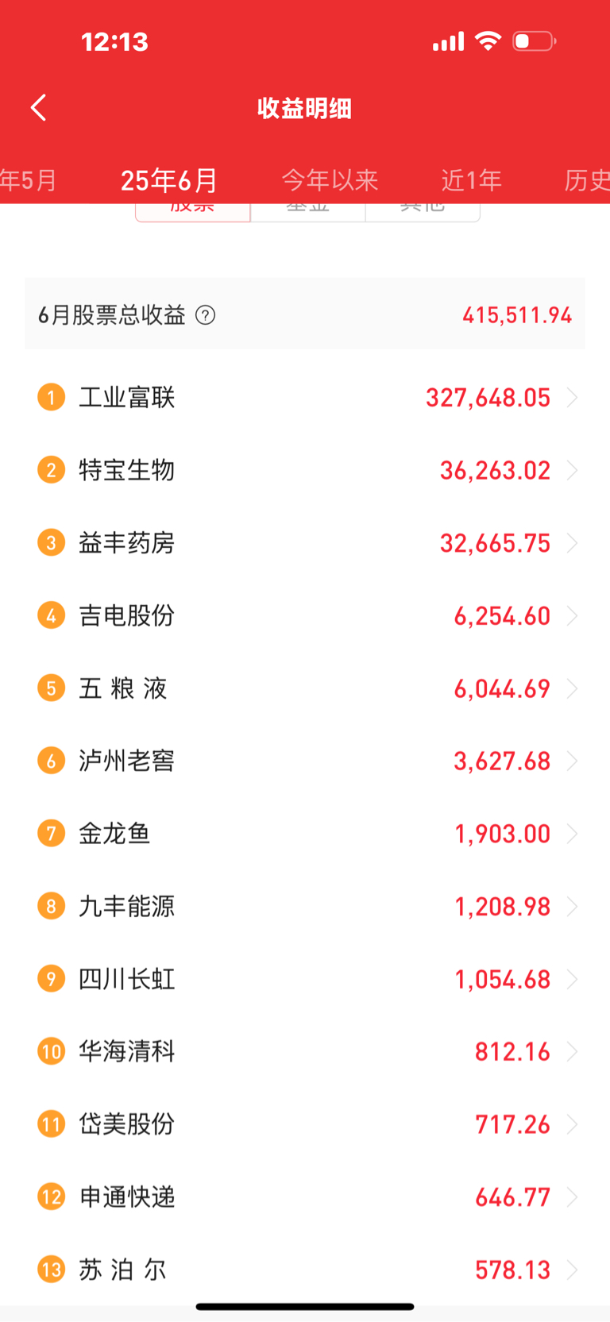
Task: Expand 工业富联 details chevron
Action: point(572,397)
